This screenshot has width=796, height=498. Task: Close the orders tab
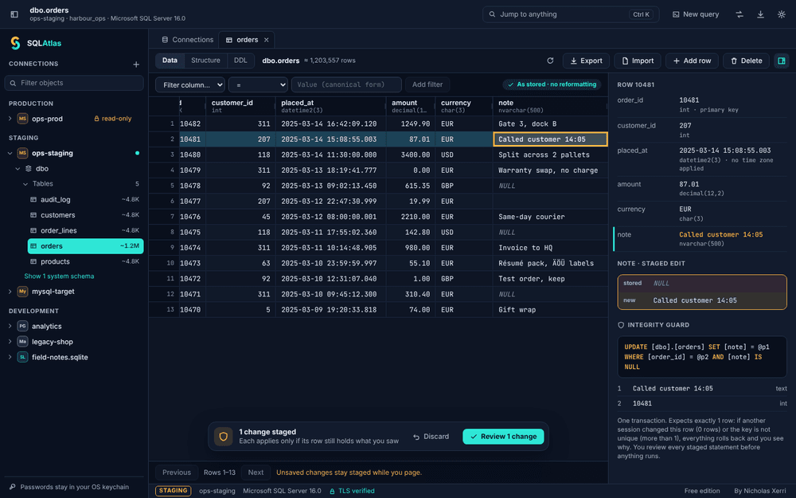click(266, 40)
